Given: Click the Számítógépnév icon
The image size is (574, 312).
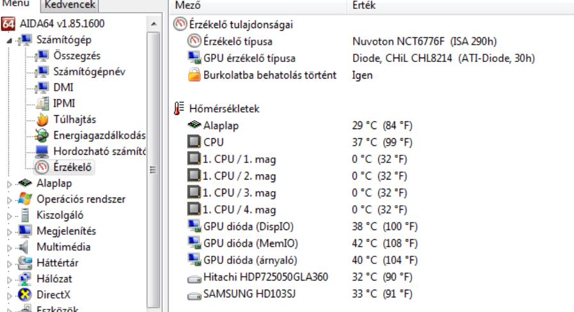Looking at the screenshot, I should (x=42, y=72).
